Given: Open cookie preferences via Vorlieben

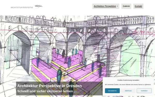Looking at the screenshot, I should click(x=144, y=91).
